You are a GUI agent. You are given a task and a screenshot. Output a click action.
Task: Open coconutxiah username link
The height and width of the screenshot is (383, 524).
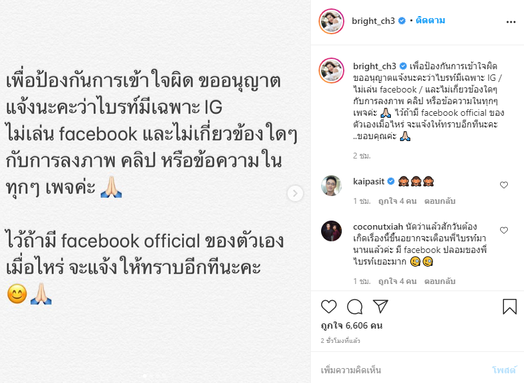(x=378, y=226)
